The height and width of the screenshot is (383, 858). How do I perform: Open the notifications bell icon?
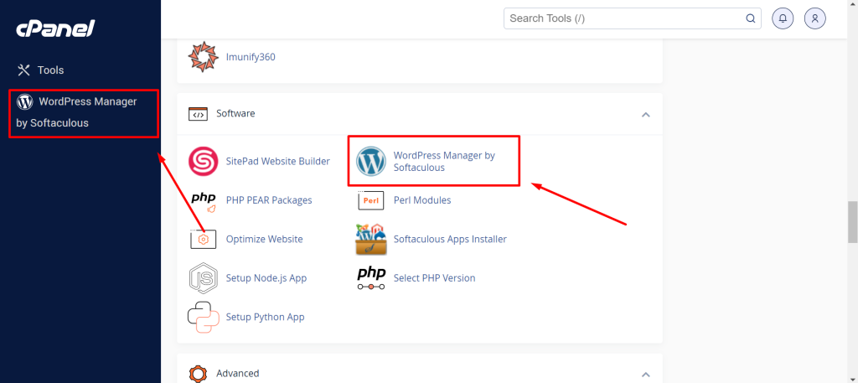coord(783,18)
